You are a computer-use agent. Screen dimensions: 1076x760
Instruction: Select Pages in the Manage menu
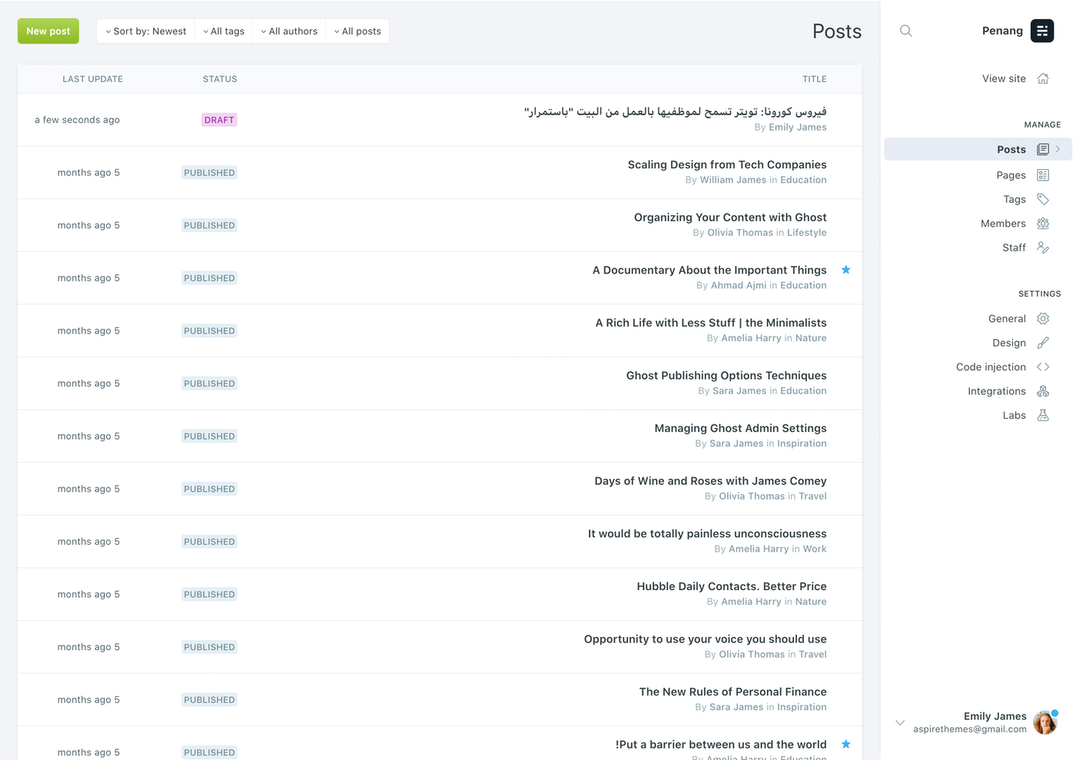click(x=1011, y=175)
